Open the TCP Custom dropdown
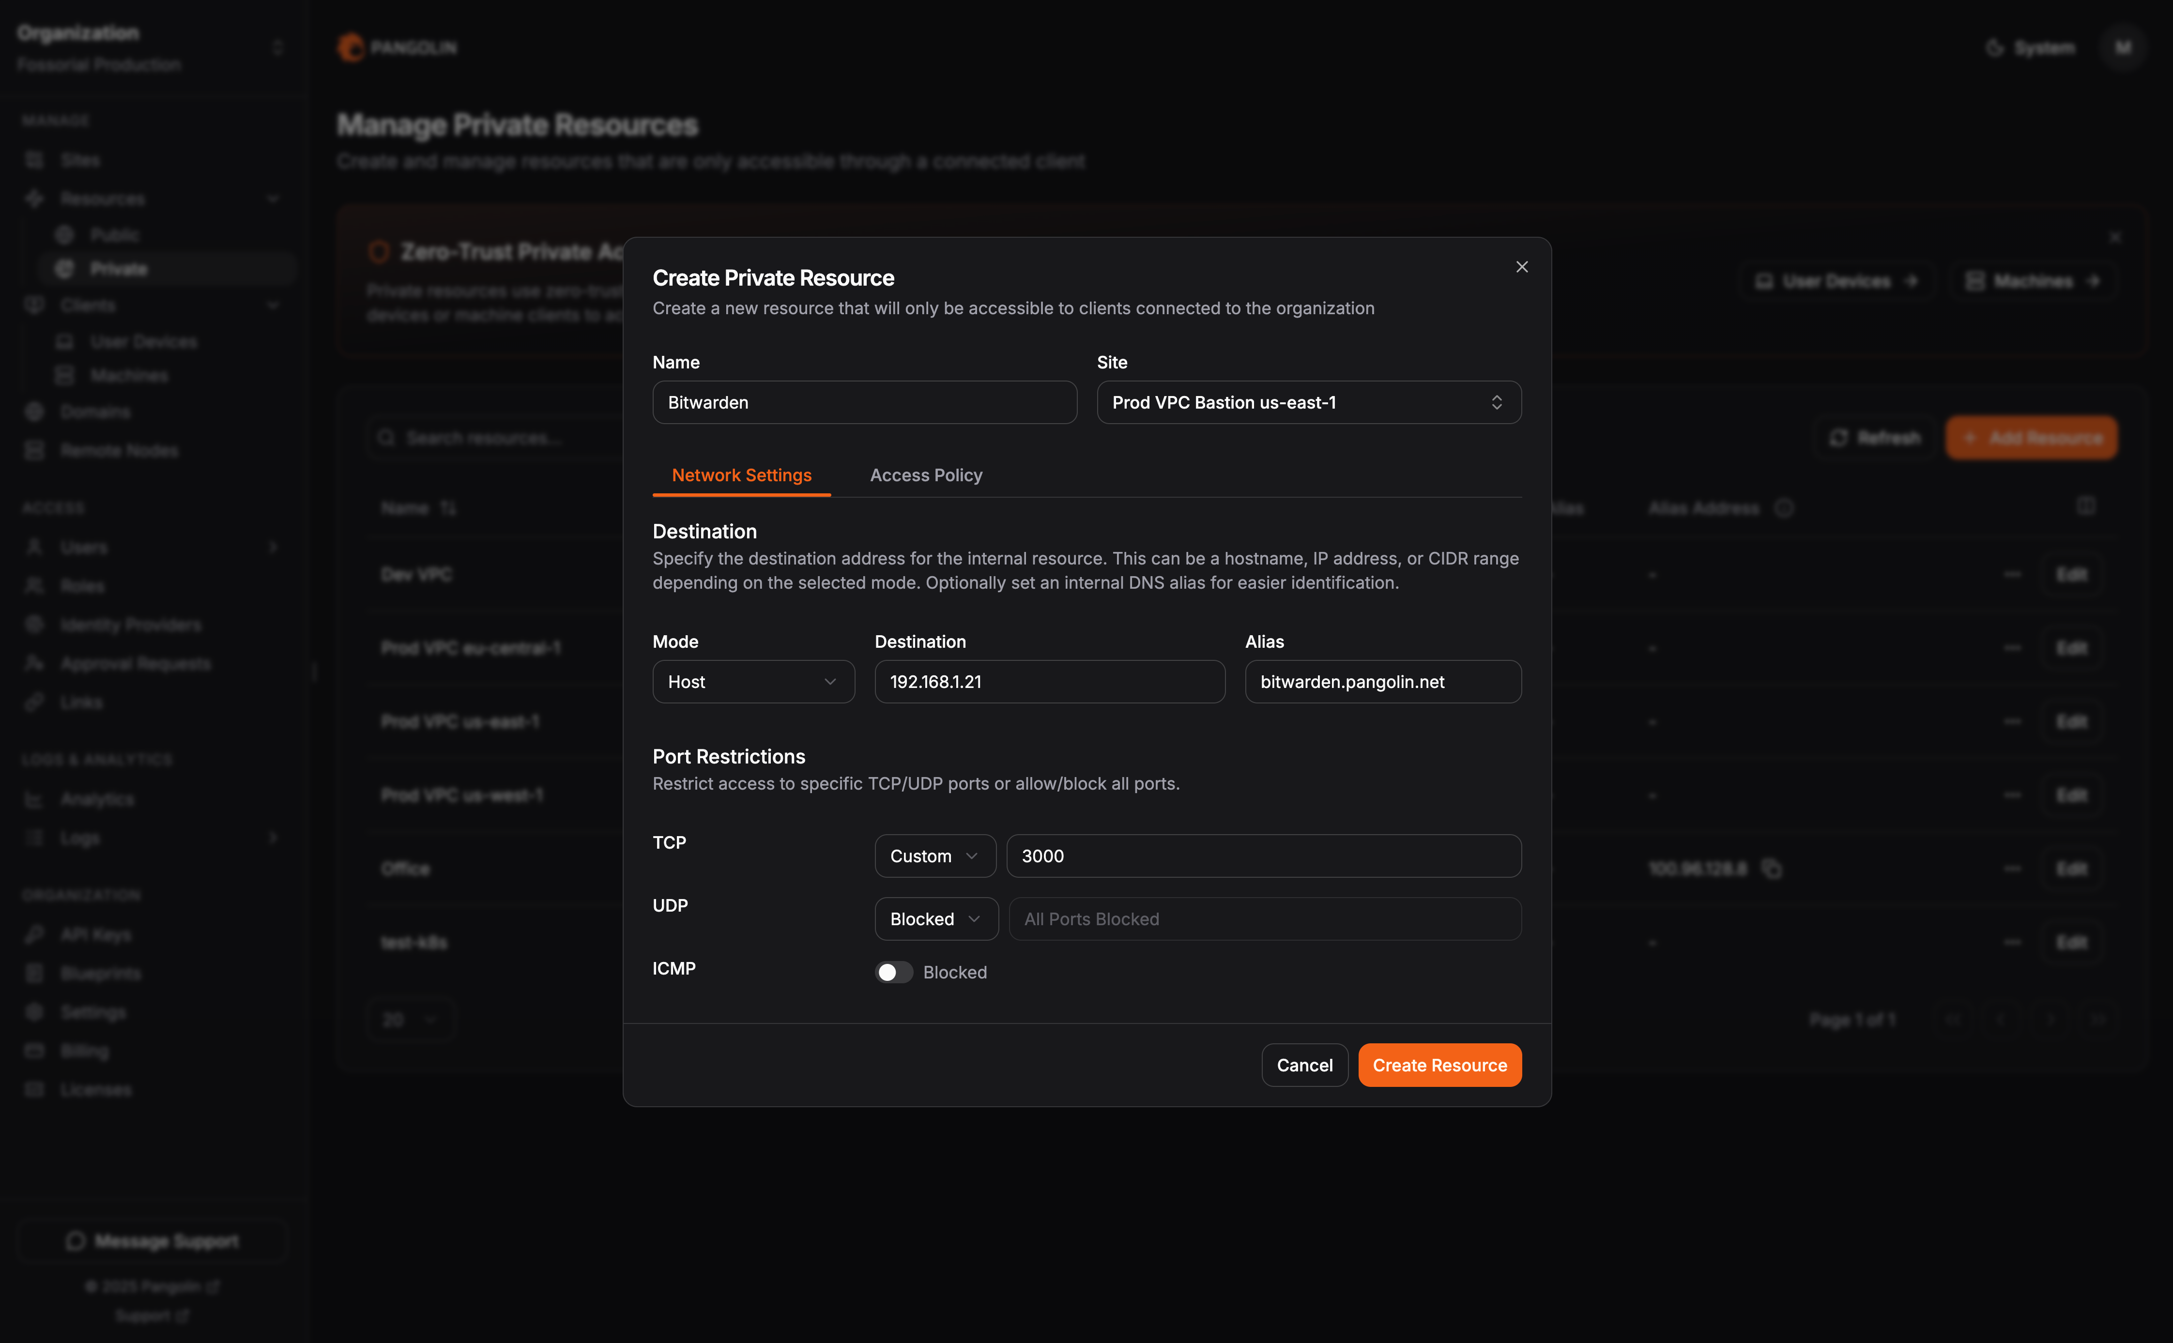 (934, 856)
